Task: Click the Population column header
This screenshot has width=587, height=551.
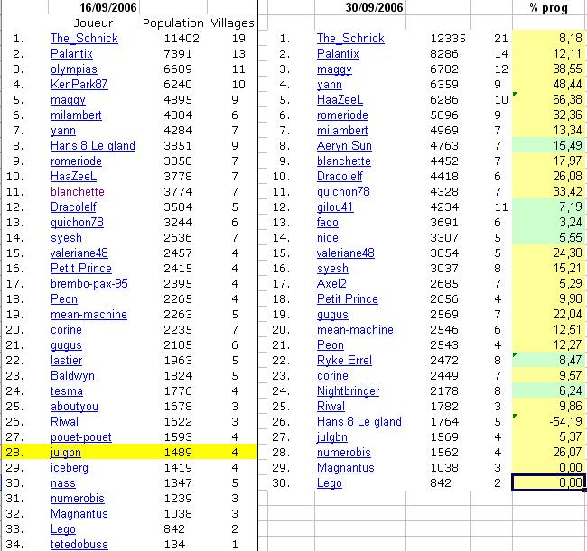Action: pos(173,23)
